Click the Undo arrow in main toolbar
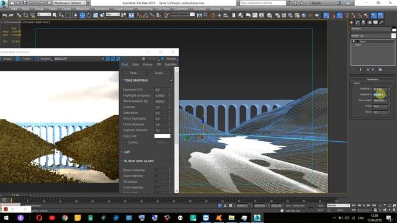The image size is (397, 223). pyautogui.click(x=5, y=15)
